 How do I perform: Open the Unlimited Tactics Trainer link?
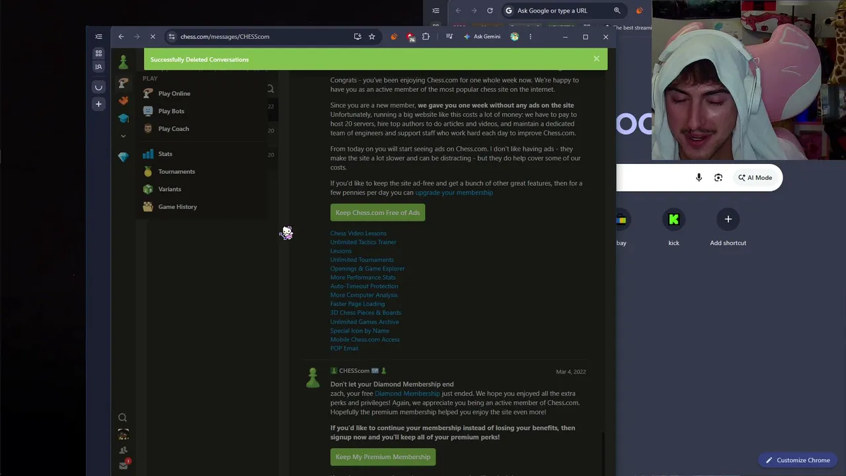click(x=363, y=242)
